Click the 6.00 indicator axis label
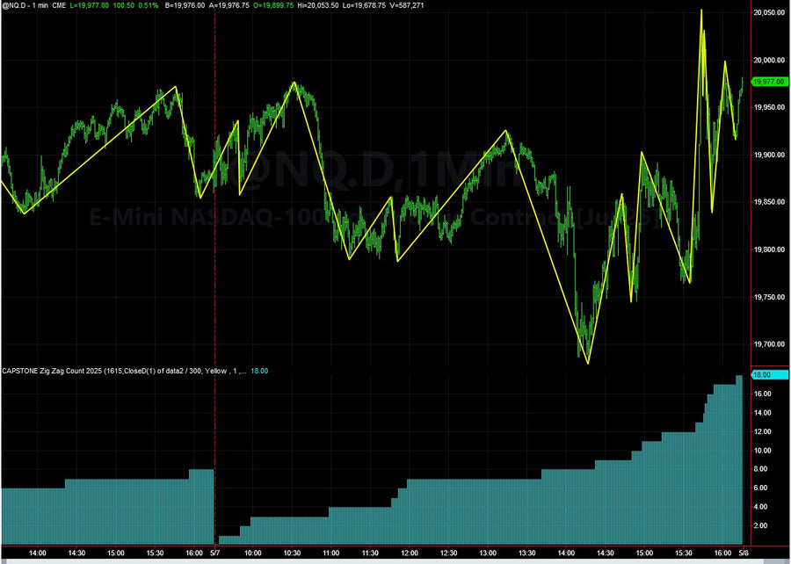Screen dimensions: 791x564 coord(760,488)
